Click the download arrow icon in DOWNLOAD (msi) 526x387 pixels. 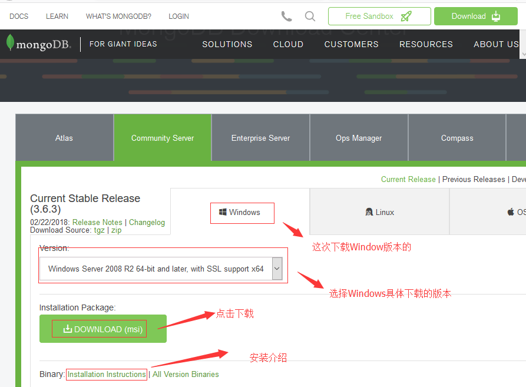point(67,329)
